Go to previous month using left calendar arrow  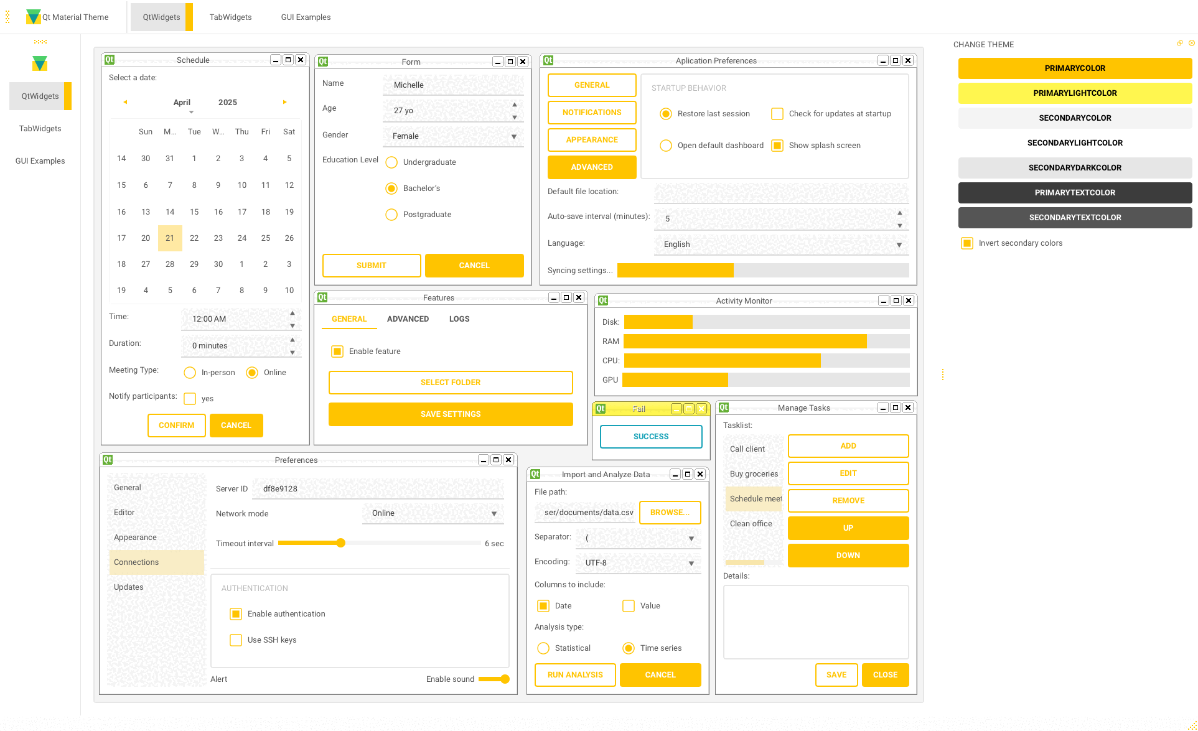(x=125, y=102)
